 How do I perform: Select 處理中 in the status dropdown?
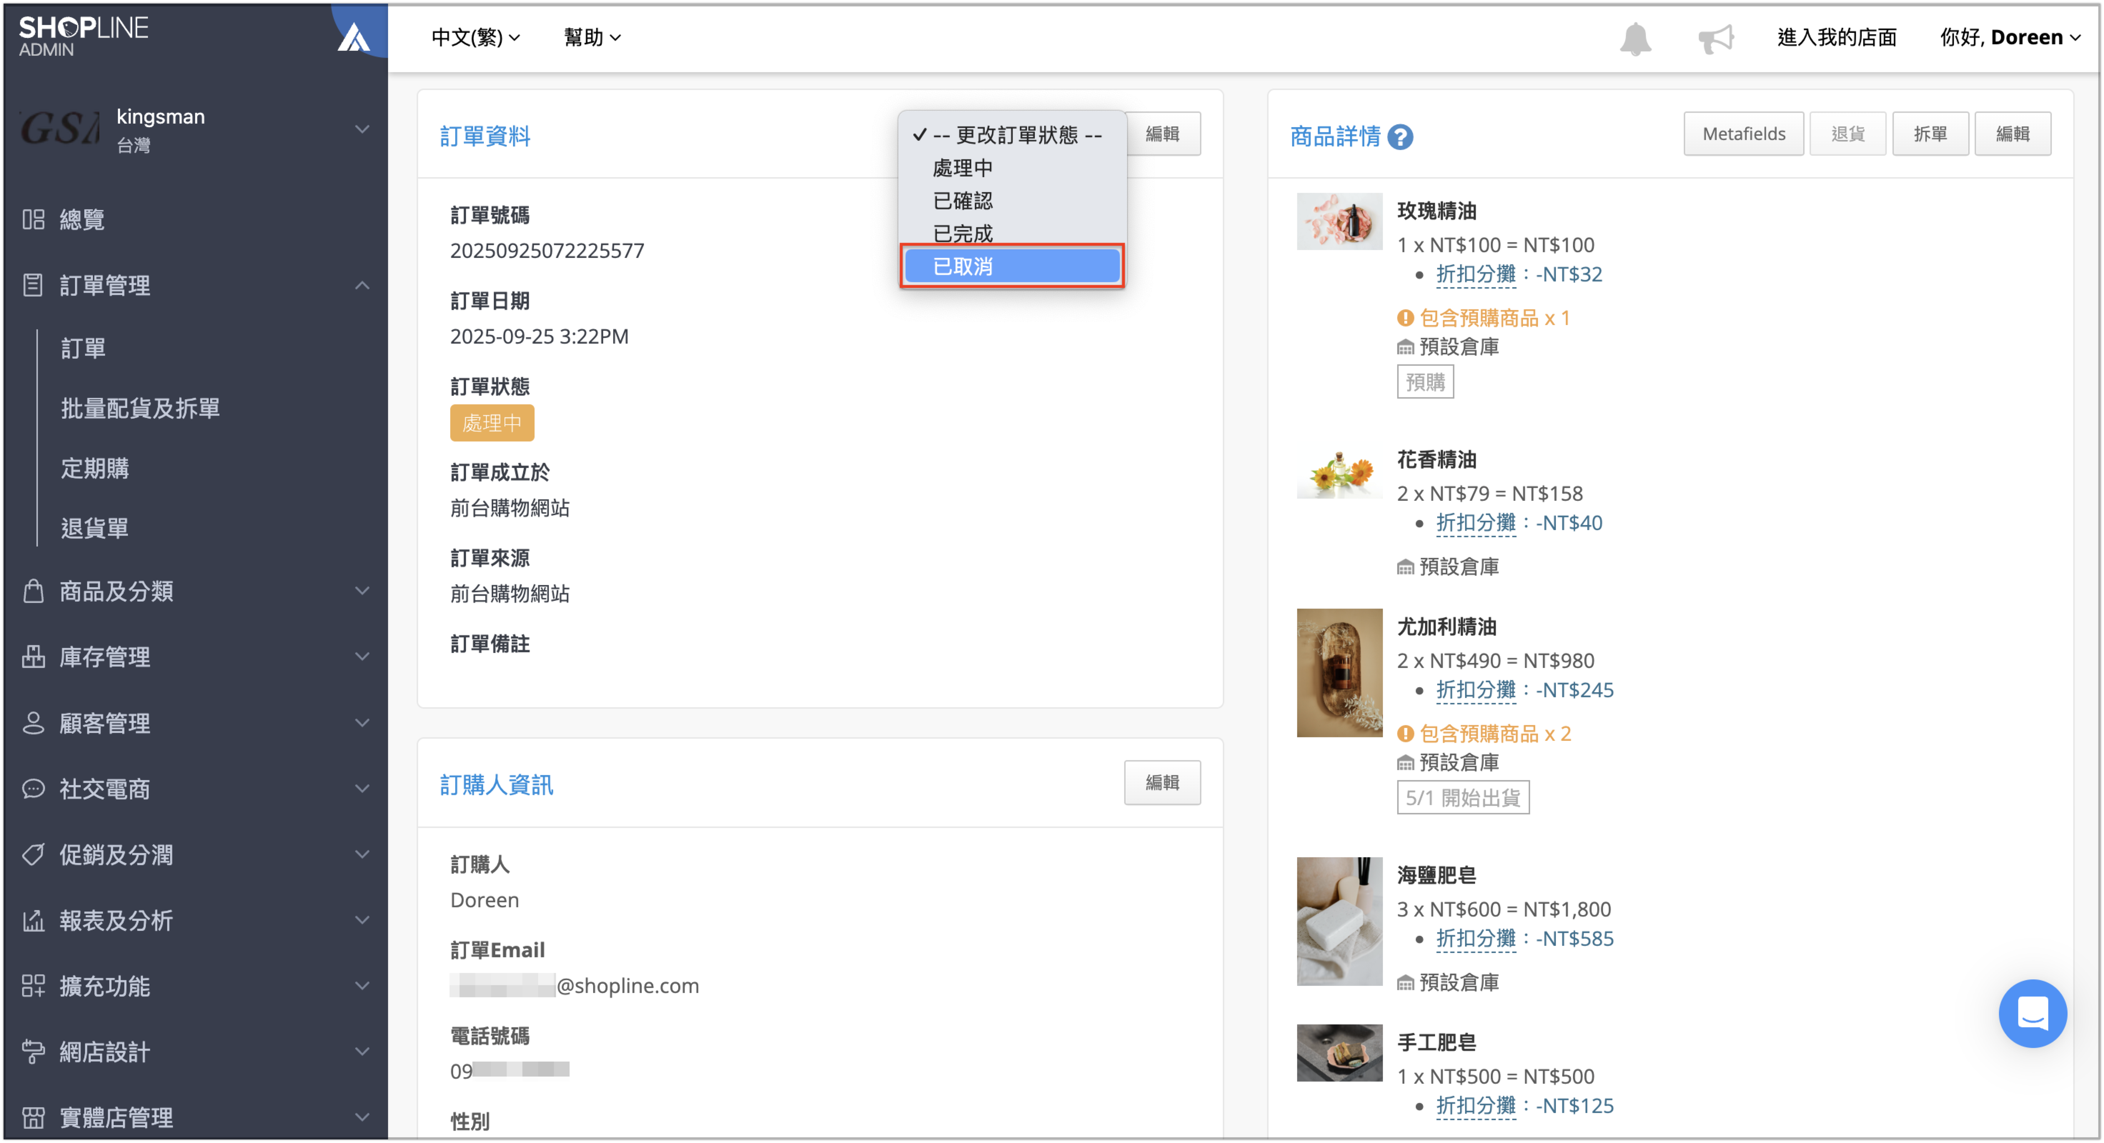click(x=1012, y=168)
